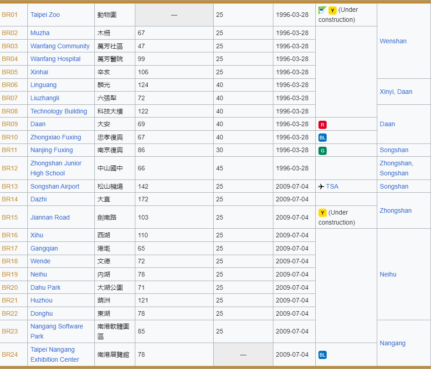Open the Technology Building station link
The image size is (431, 369).
coord(58,111)
